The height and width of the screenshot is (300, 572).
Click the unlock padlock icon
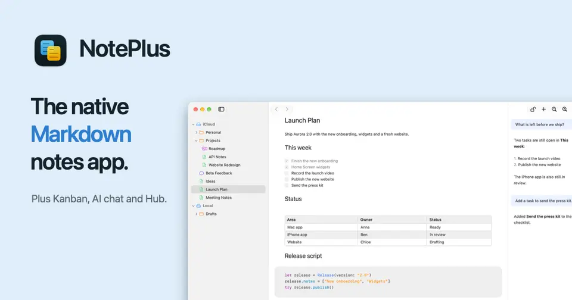point(533,110)
